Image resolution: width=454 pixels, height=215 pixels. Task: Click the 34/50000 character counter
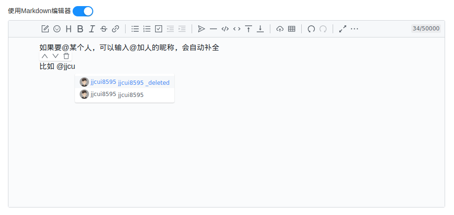[426, 29]
